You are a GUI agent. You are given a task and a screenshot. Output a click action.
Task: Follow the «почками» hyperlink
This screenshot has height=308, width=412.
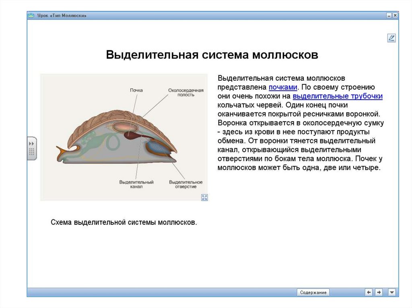click(x=283, y=87)
